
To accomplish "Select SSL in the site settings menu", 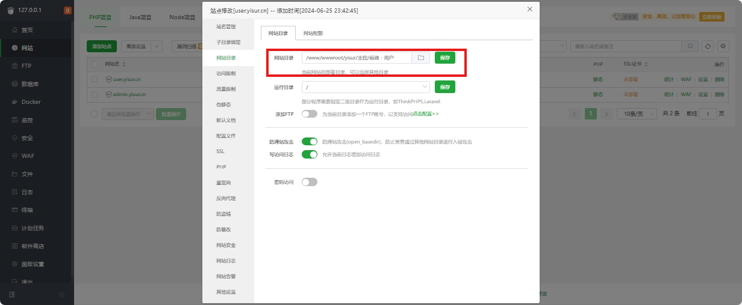I will pos(220,151).
